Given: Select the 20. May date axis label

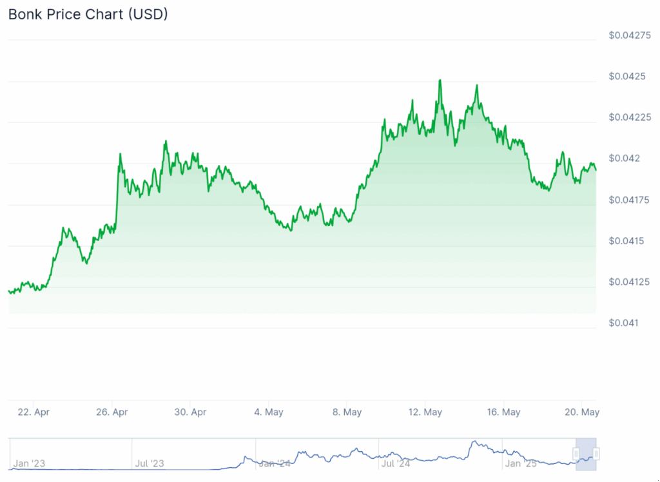Looking at the screenshot, I should tap(582, 412).
